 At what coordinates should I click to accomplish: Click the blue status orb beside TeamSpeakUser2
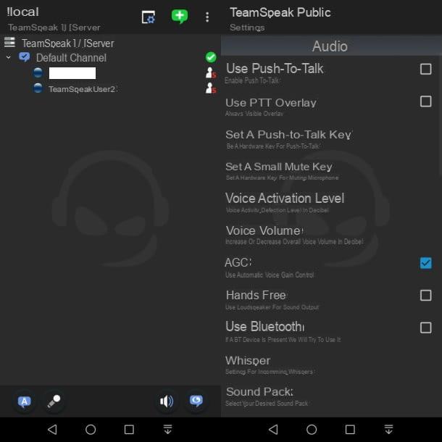38,88
